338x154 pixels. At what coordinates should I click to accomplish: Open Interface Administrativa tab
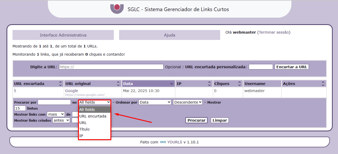point(63,35)
